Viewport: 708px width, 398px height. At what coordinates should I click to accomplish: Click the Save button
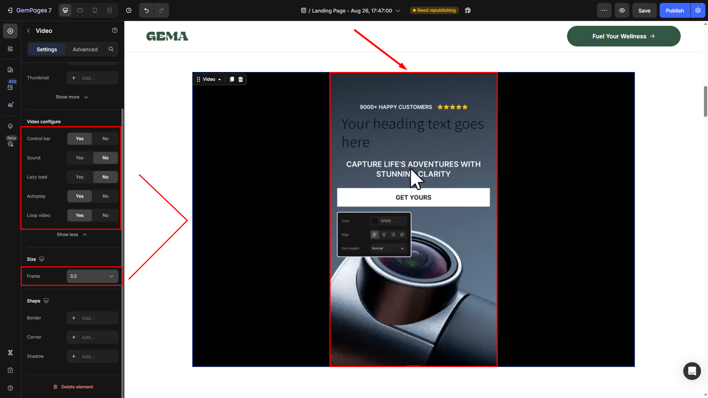click(x=645, y=10)
